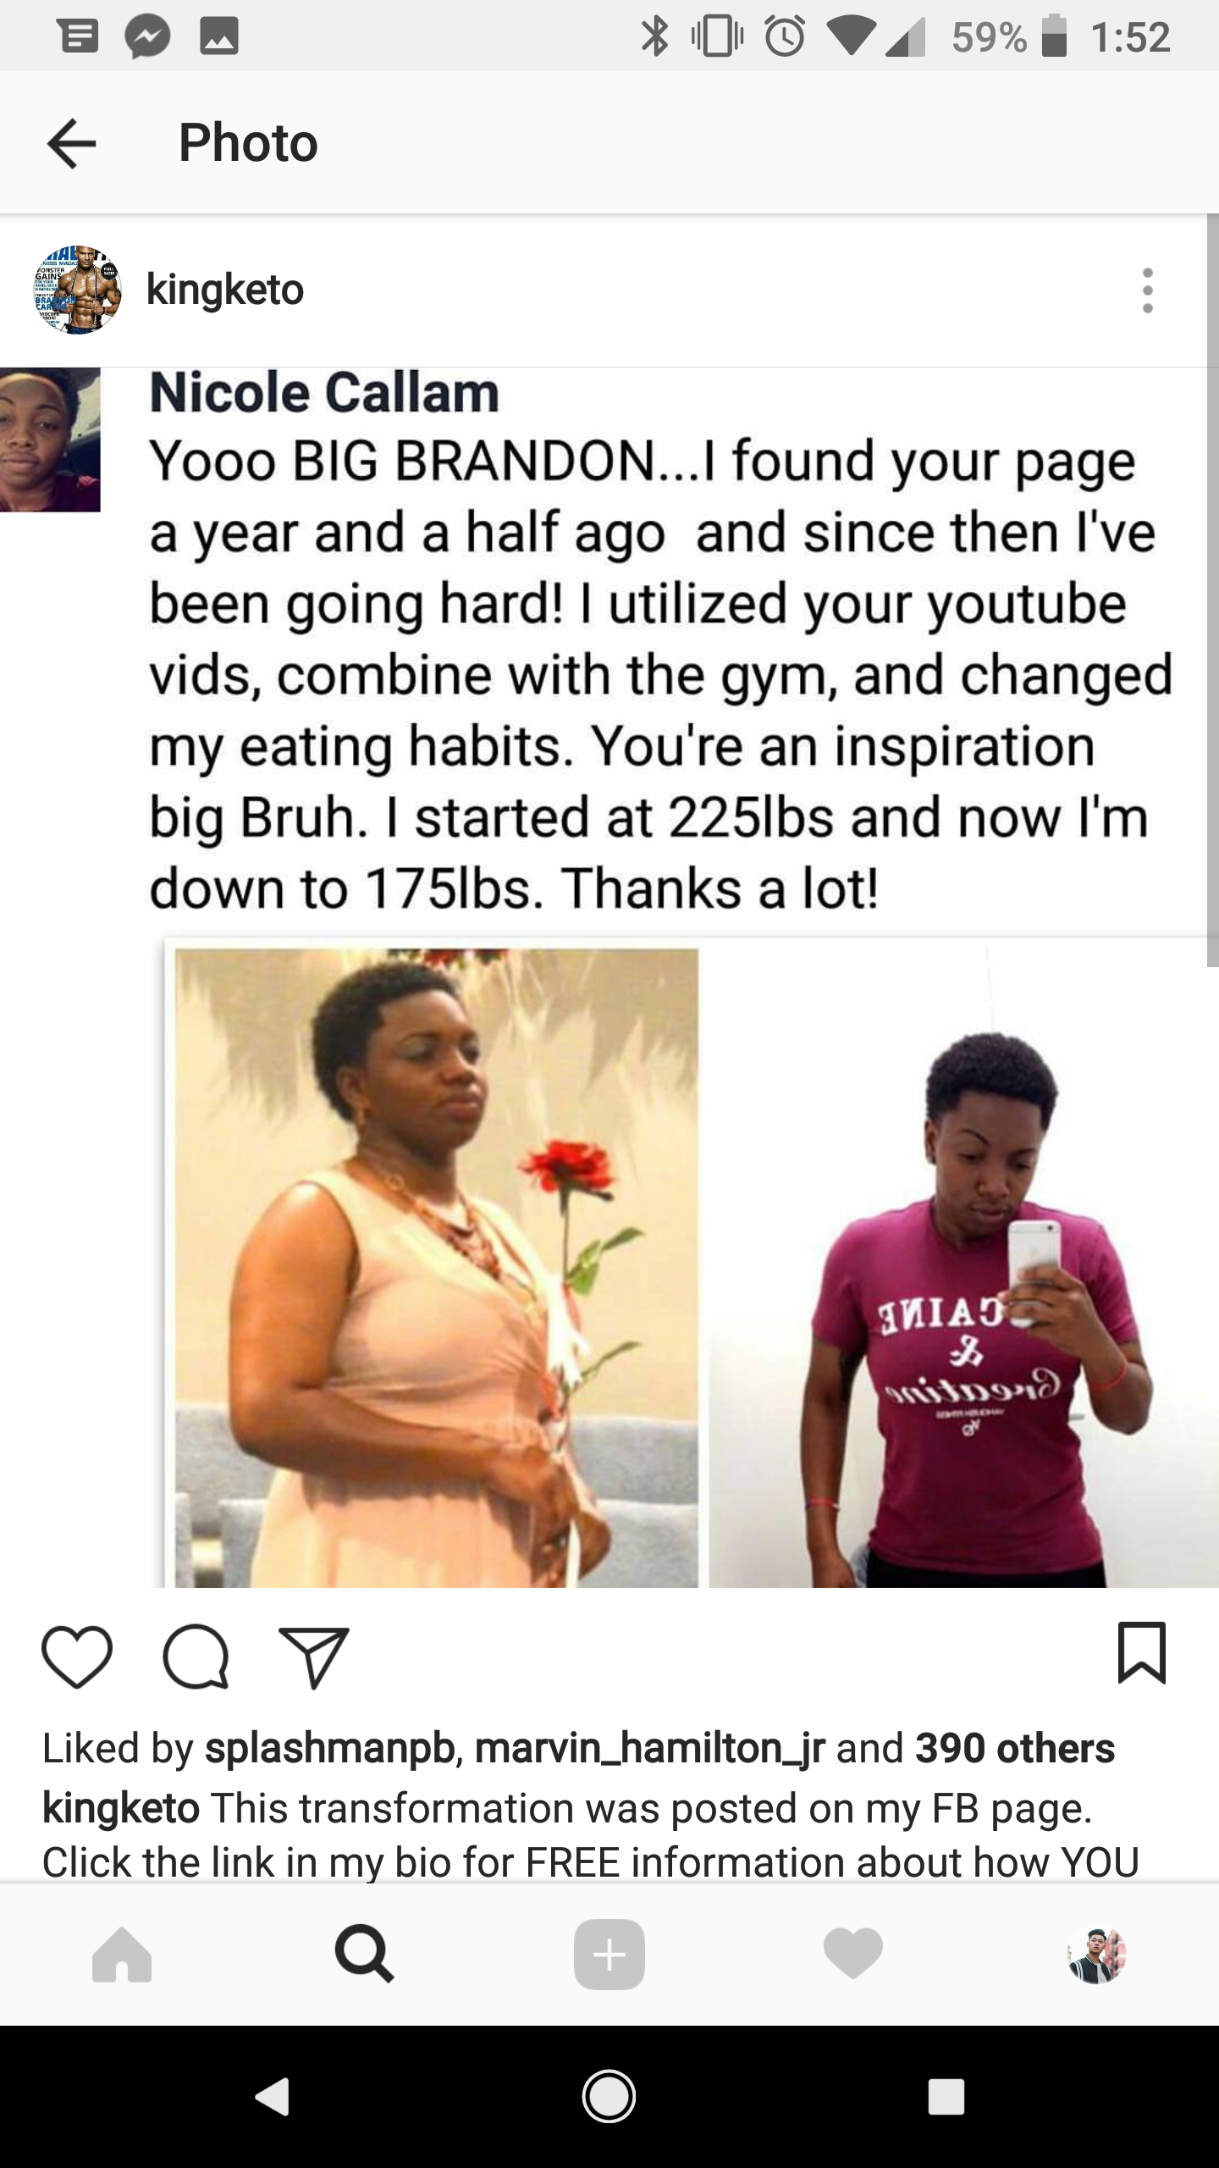The image size is (1219, 2168).
Task: Open comments with the speech bubble icon
Action: [196, 1656]
